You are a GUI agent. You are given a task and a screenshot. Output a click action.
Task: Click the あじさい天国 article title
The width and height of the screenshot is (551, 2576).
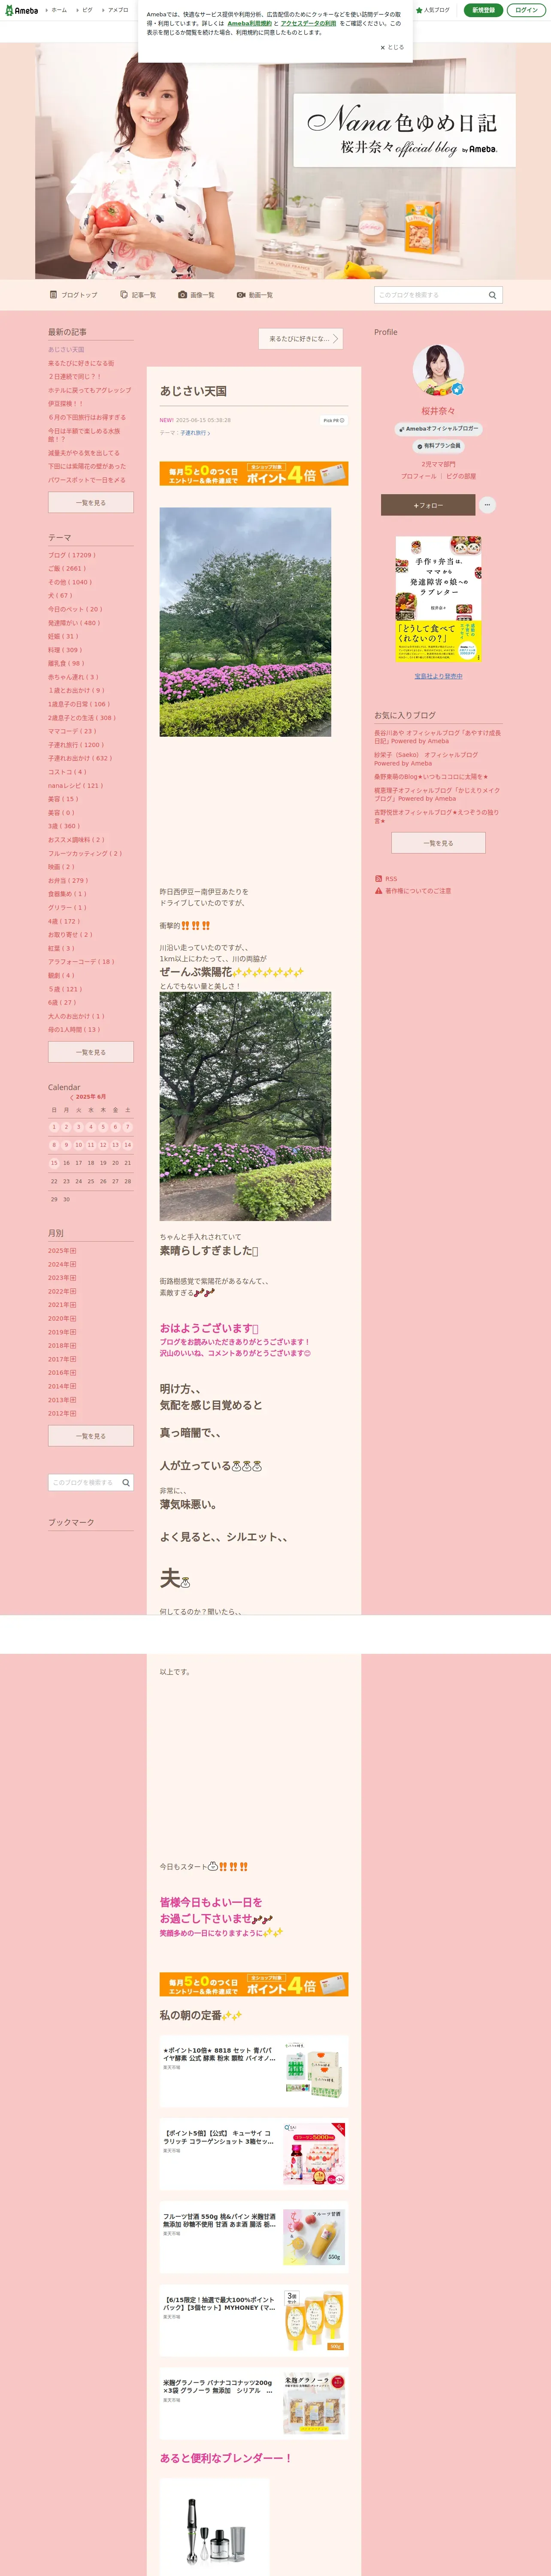(193, 391)
